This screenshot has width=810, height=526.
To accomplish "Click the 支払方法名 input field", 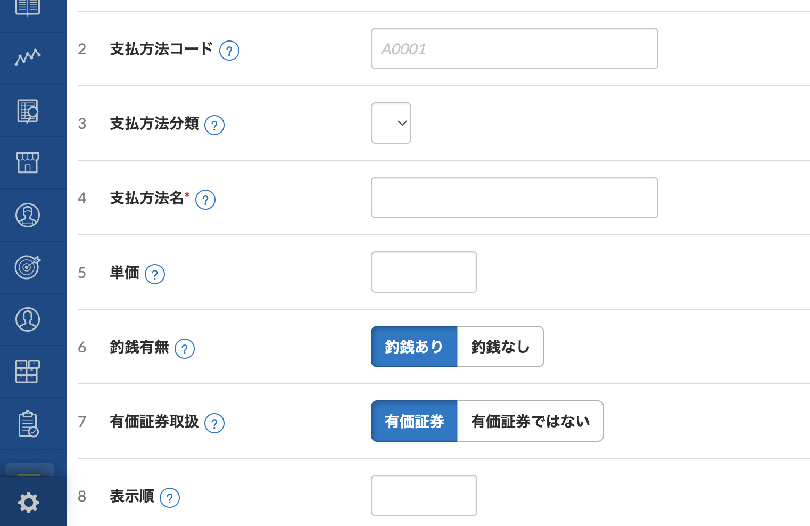I will tap(514, 197).
